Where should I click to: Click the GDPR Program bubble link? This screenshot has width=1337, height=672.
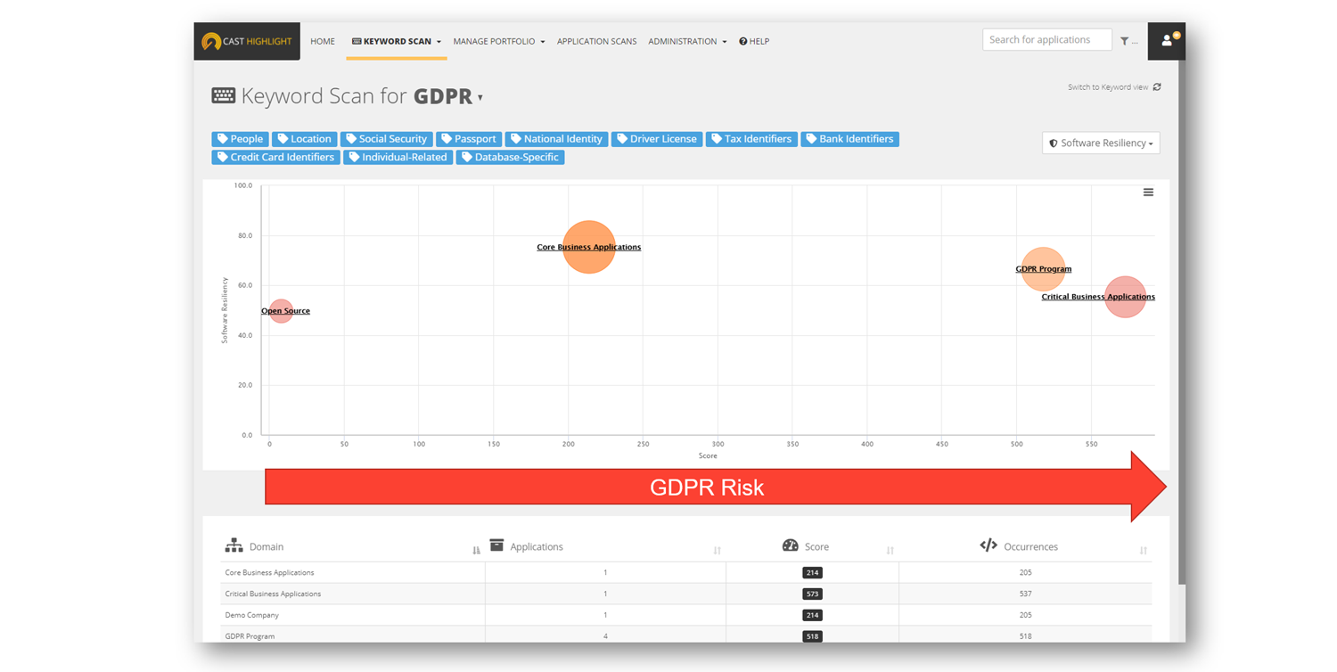[x=1043, y=268]
